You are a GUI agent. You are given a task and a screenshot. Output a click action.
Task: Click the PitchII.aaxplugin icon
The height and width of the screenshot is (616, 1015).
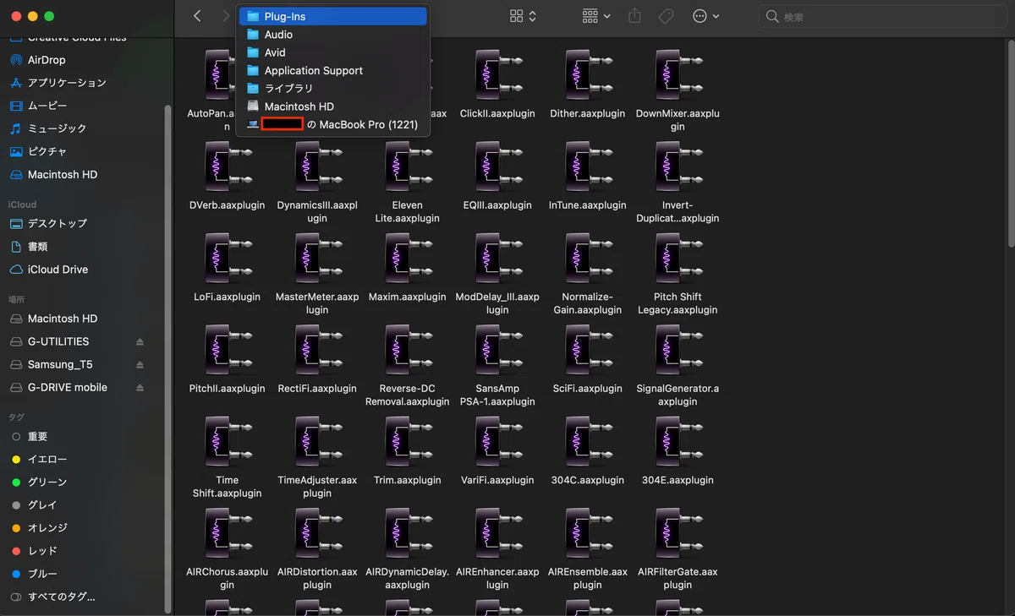tap(228, 351)
